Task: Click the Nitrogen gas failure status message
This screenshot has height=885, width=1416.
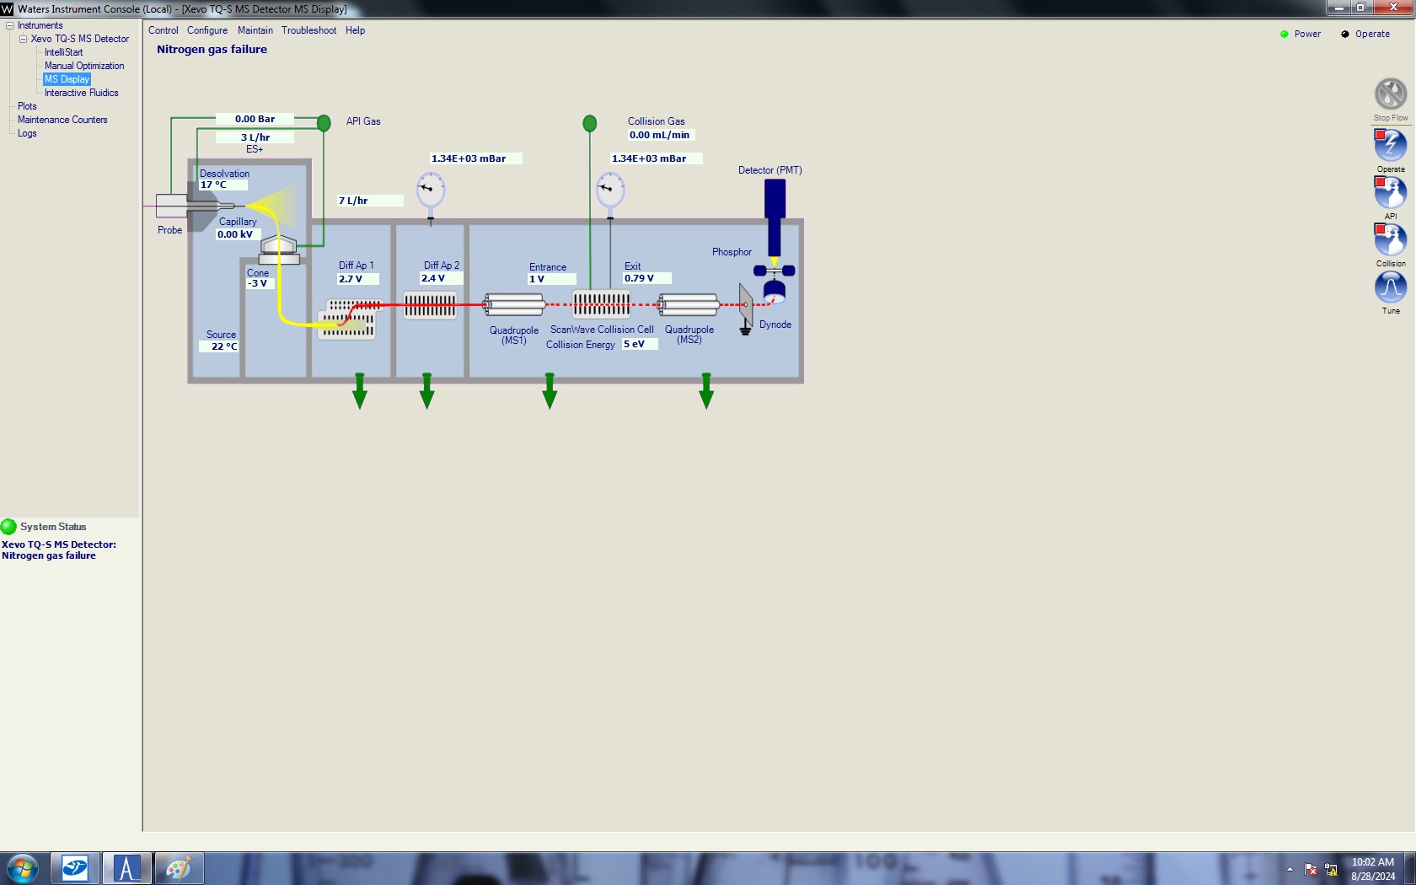Action: [x=212, y=50]
